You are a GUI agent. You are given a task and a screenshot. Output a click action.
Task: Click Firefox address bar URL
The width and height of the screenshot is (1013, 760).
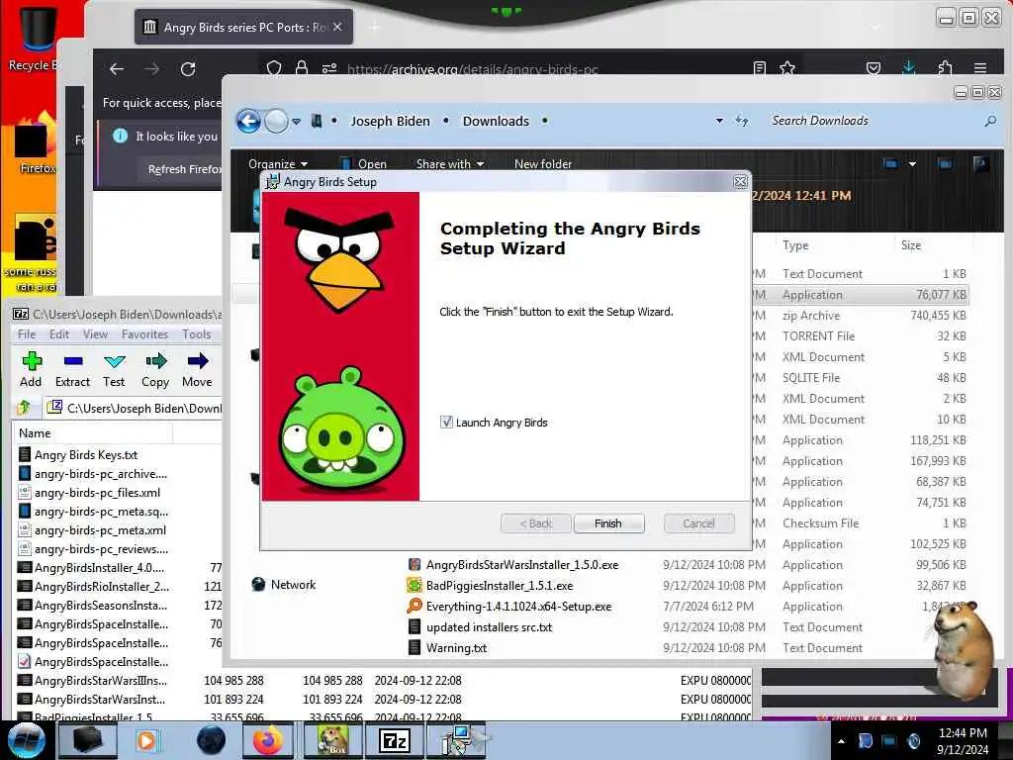(x=473, y=68)
